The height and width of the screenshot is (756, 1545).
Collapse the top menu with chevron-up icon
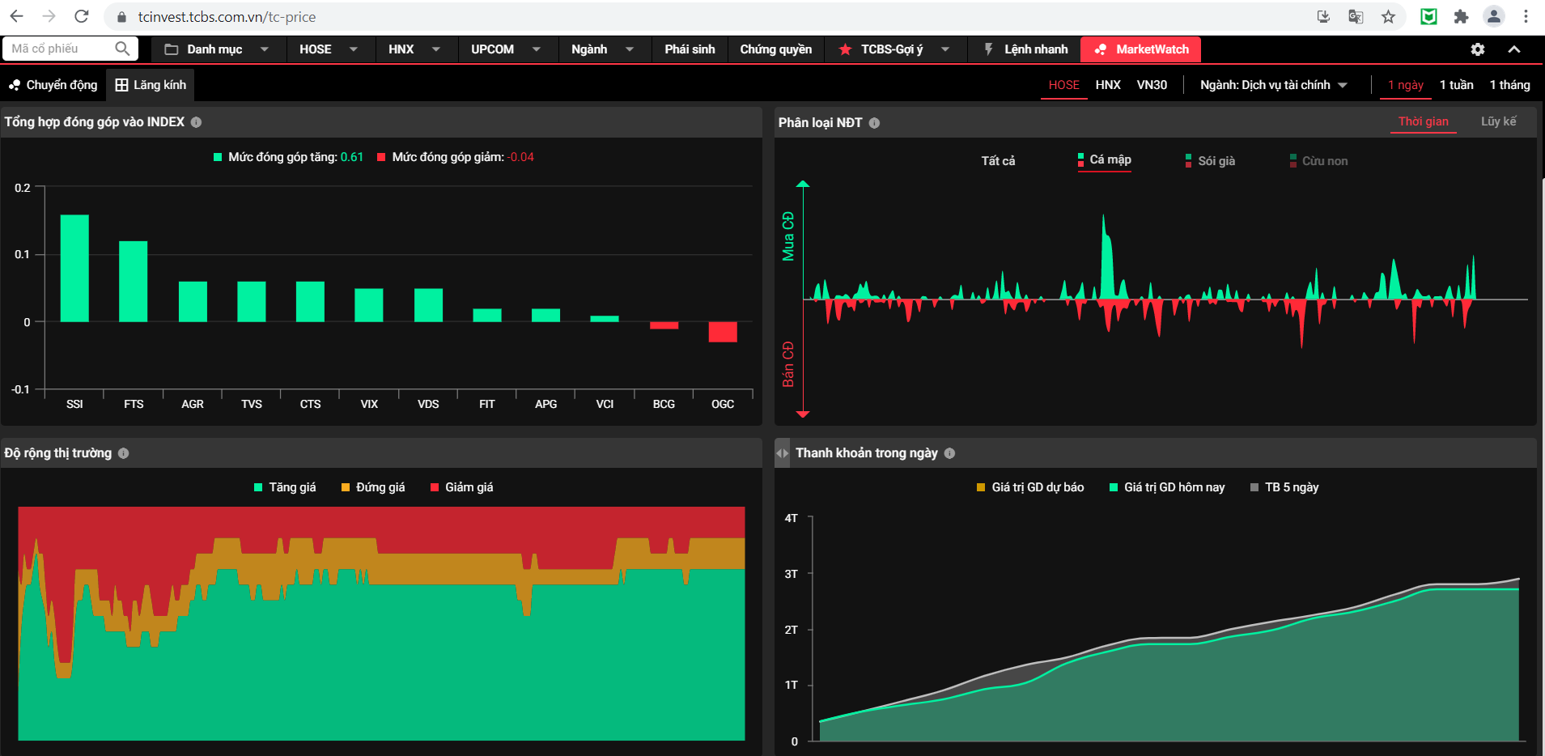click(x=1513, y=49)
